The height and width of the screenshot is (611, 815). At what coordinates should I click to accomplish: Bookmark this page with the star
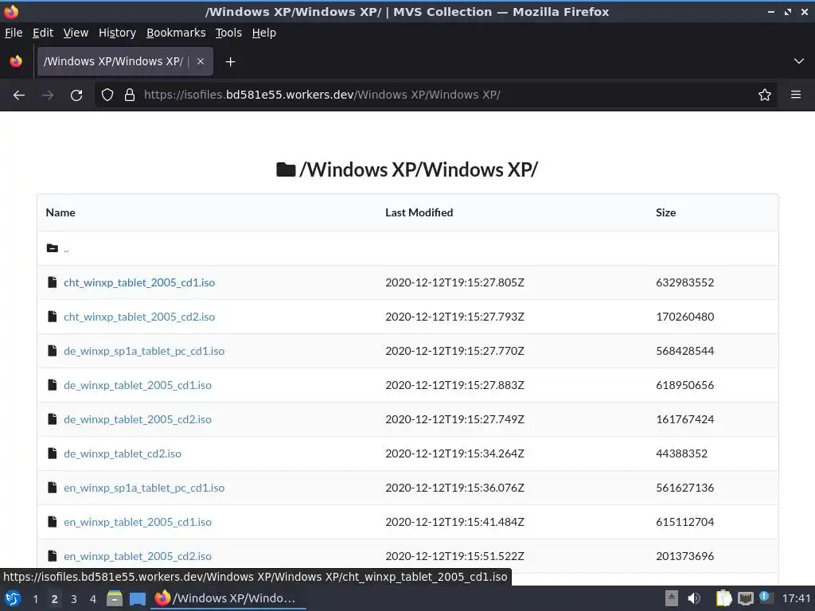coord(764,95)
